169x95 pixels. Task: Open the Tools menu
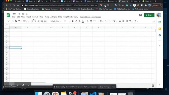(x=47, y=17)
